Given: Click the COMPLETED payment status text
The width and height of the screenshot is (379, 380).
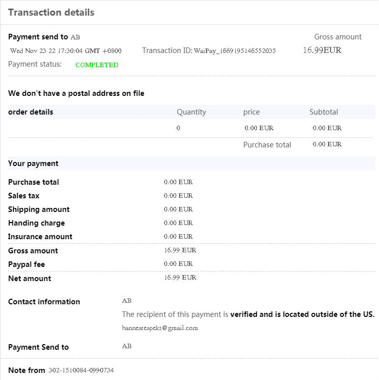Looking at the screenshot, I should click(97, 65).
